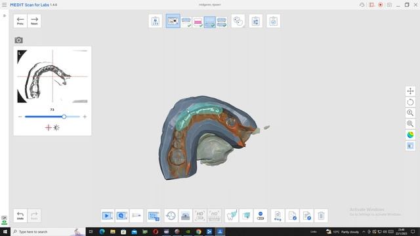Screen dimensions: 420x236
Task: Click the record button in title bar
Action: pos(381,5)
